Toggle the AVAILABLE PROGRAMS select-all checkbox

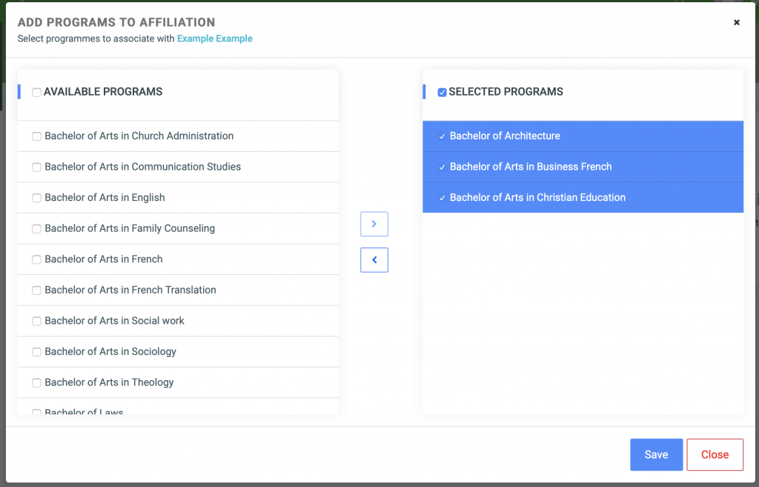(x=36, y=92)
